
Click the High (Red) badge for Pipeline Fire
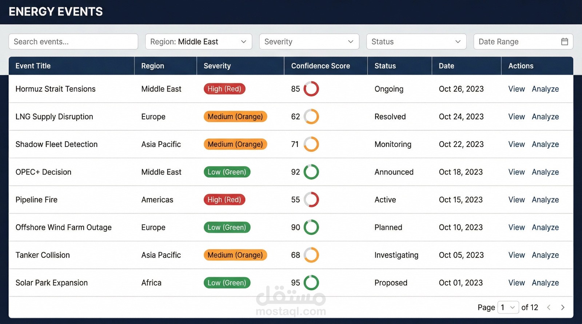[224, 200]
